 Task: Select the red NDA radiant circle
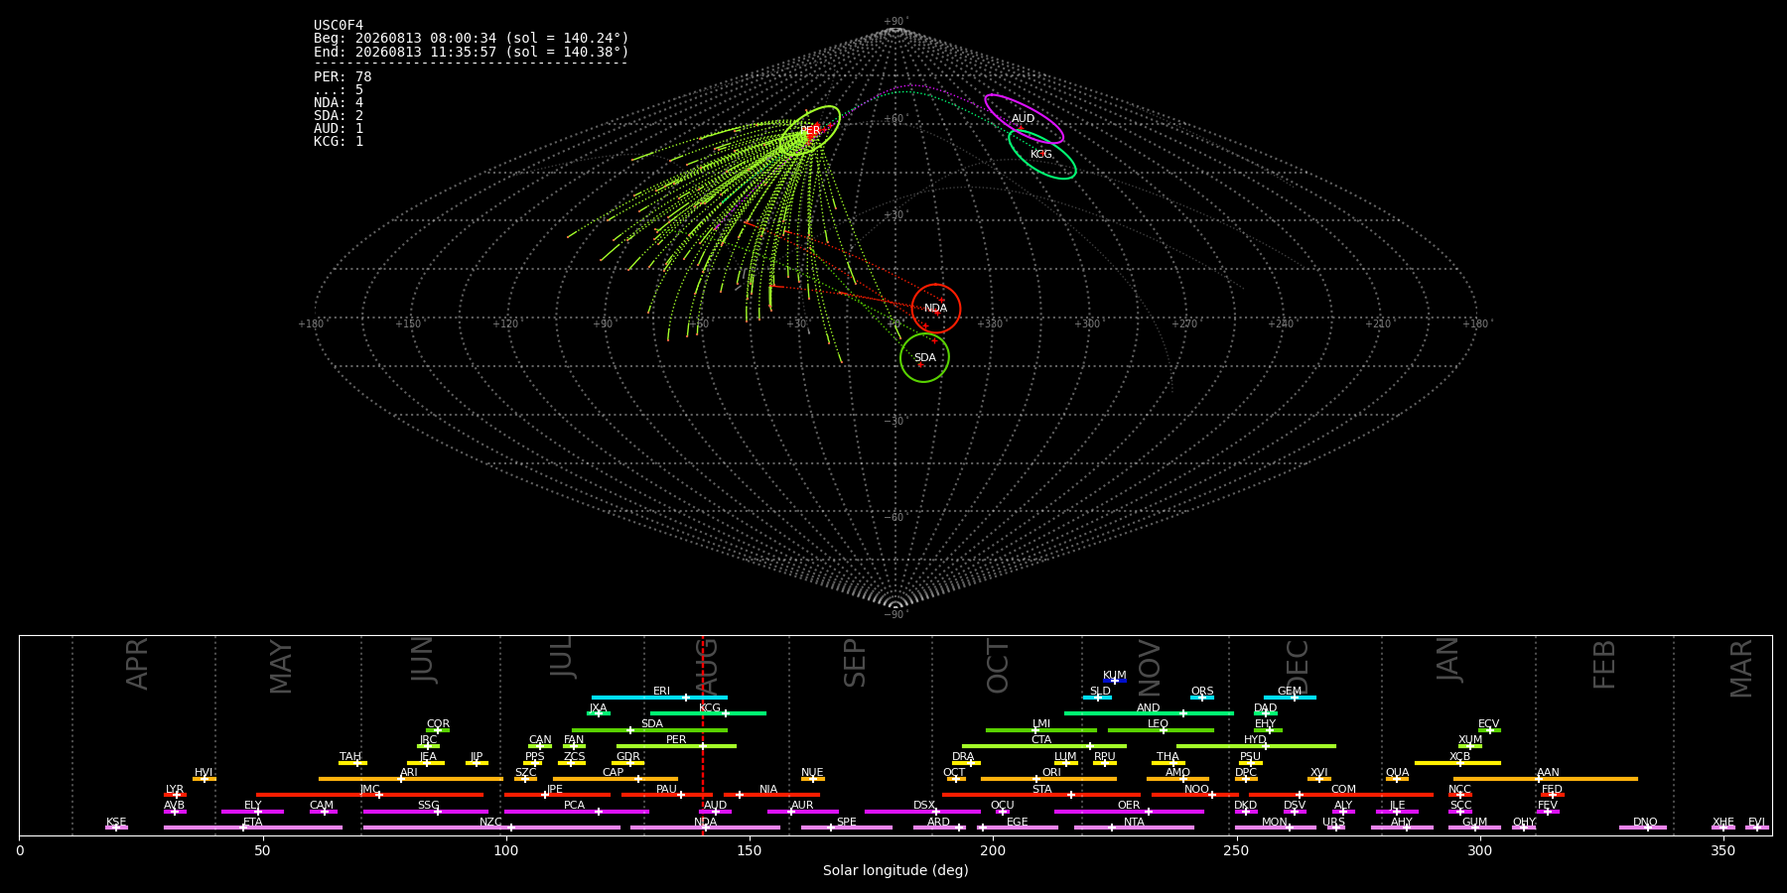[x=936, y=309]
